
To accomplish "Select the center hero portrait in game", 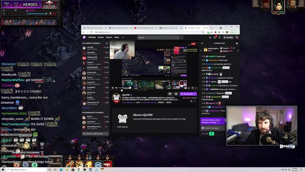I will pyautogui.click(x=278, y=7).
